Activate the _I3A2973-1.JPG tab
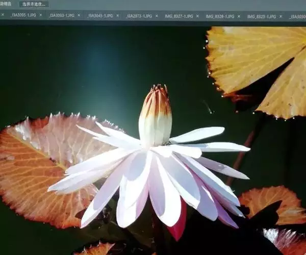This screenshot has height=255, width=306. point(139,16)
